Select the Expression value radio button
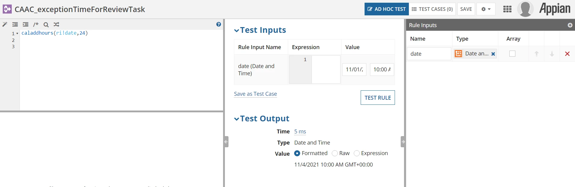Viewport: 575px width, 187px height. tap(356, 153)
